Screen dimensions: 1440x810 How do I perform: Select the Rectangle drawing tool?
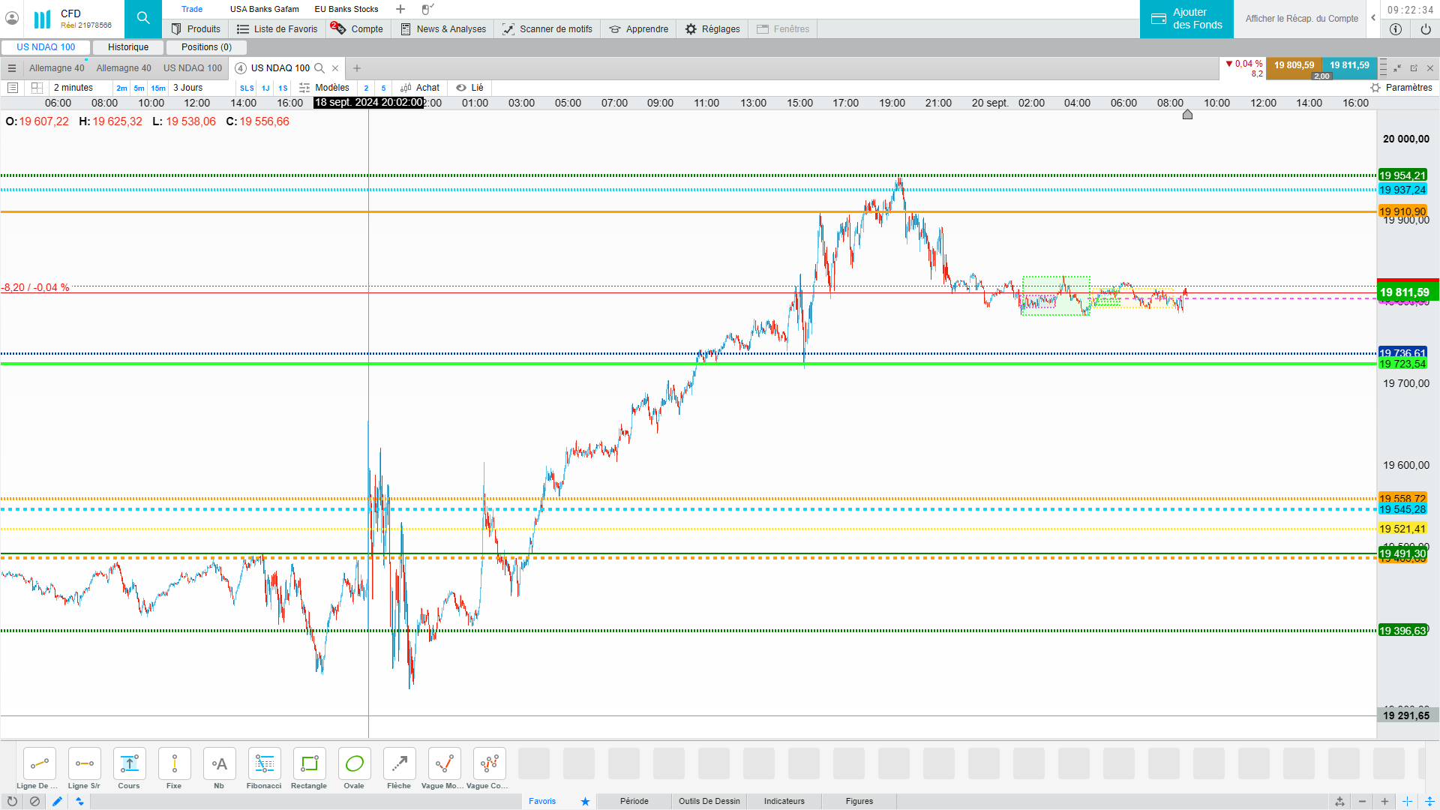pyautogui.click(x=309, y=764)
